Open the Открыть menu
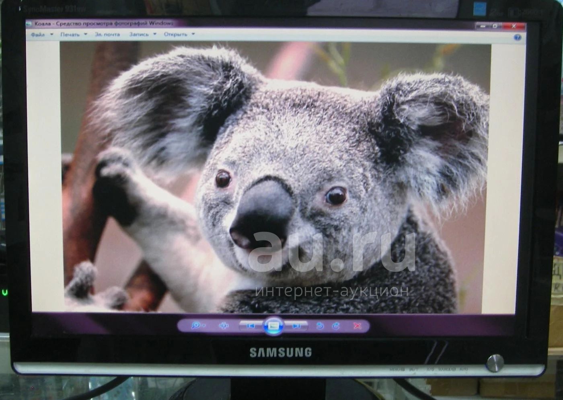 [x=175, y=35]
